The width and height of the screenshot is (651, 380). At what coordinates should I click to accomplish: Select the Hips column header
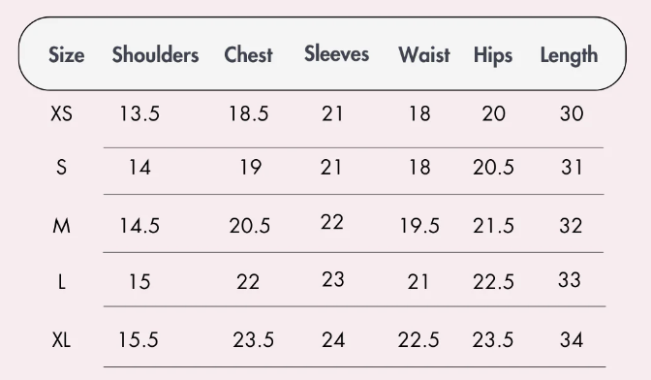pyautogui.click(x=493, y=55)
